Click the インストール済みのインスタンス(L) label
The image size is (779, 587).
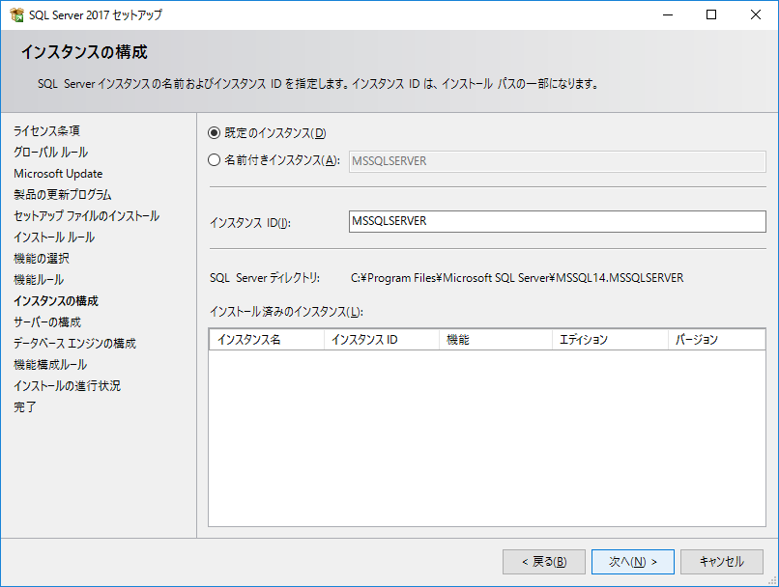pyautogui.click(x=286, y=312)
